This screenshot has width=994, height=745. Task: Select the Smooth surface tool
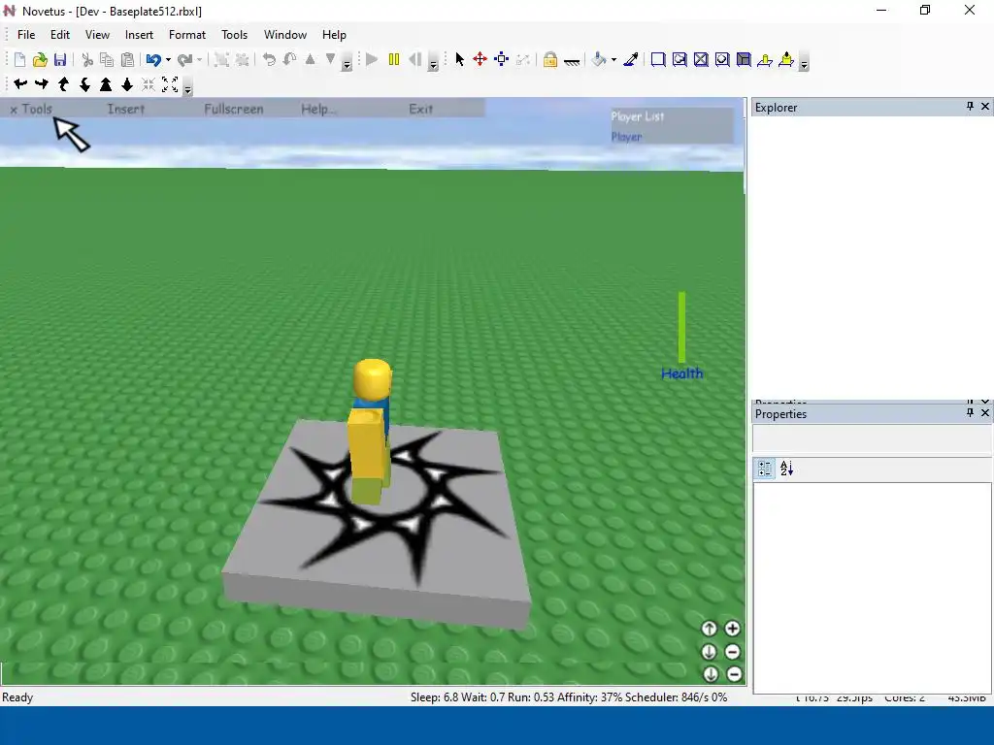[658, 59]
